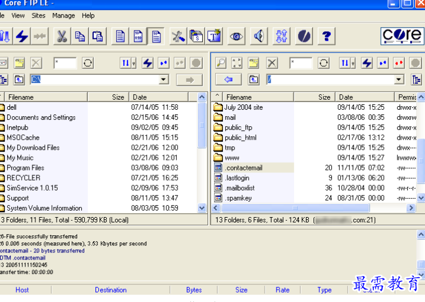Open the Help menu
This screenshot has width=425, height=302.
(x=88, y=15)
